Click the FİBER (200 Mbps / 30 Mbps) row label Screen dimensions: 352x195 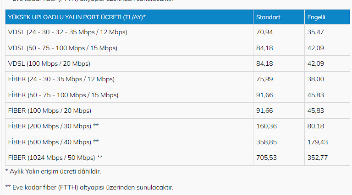tap(54, 126)
